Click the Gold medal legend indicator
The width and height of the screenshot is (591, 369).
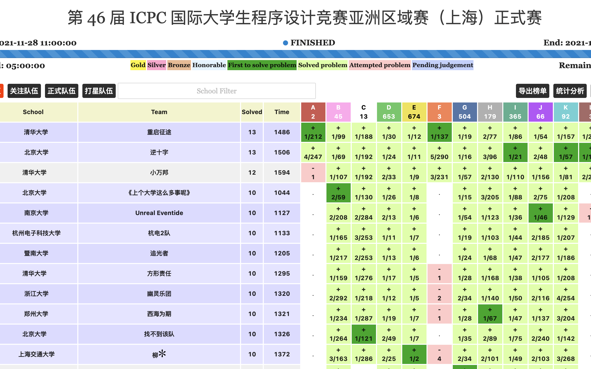point(139,65)
